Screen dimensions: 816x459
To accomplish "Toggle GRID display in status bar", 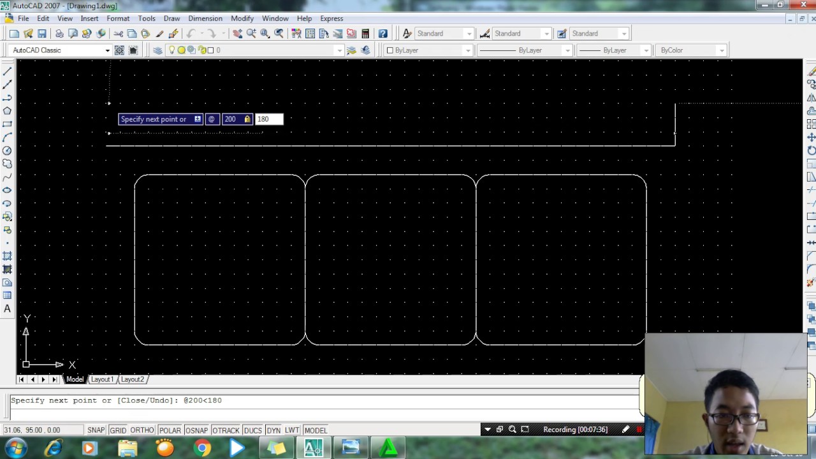I will [118, 430].
